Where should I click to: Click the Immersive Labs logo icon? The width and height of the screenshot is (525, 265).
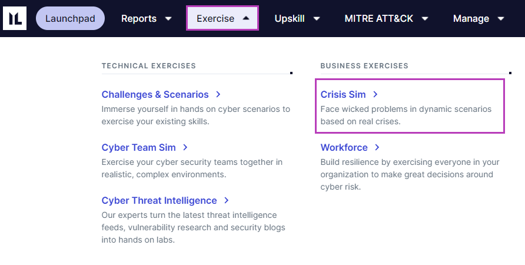tap(15, 18)
